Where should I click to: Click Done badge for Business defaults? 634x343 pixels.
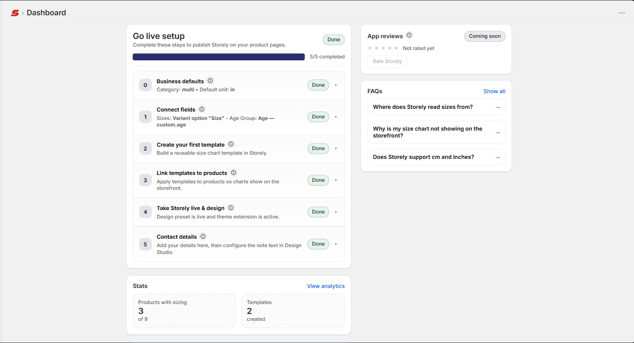[x=318, y=85]
